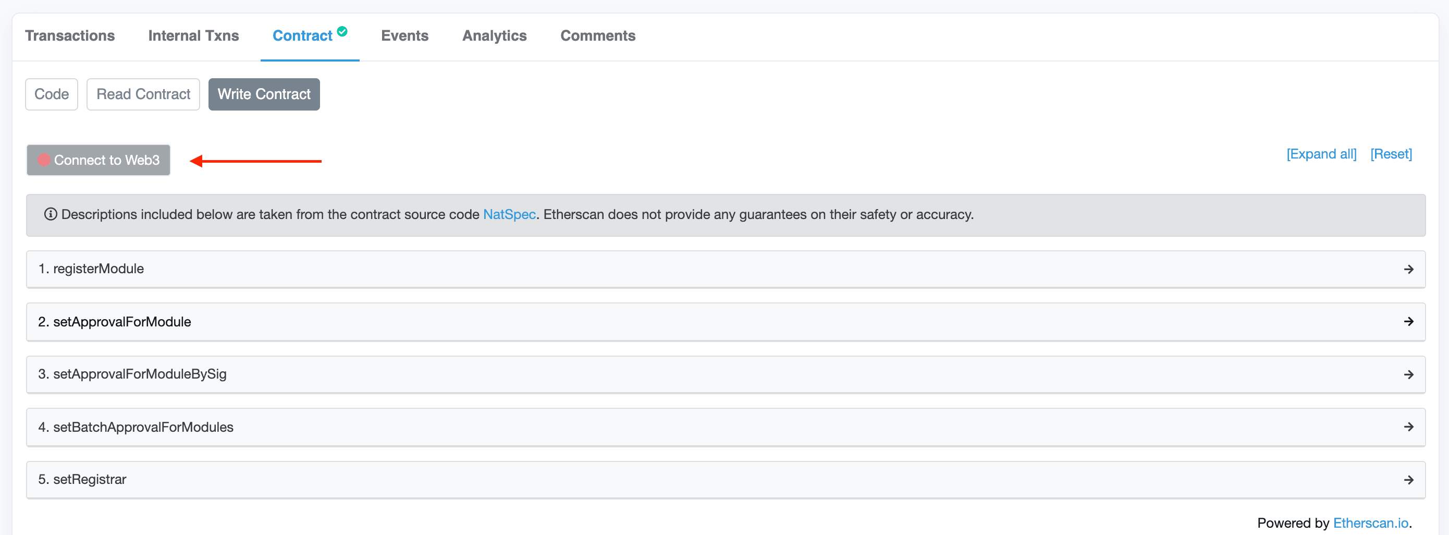Open the Comments tab
This screenshot has height=535, width=1449.
click(598, 36)
